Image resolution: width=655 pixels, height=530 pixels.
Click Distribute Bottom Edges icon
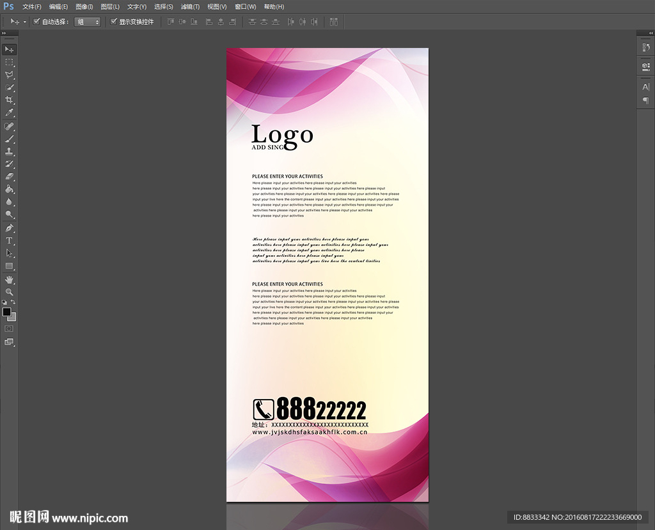[x=276, y=22]
